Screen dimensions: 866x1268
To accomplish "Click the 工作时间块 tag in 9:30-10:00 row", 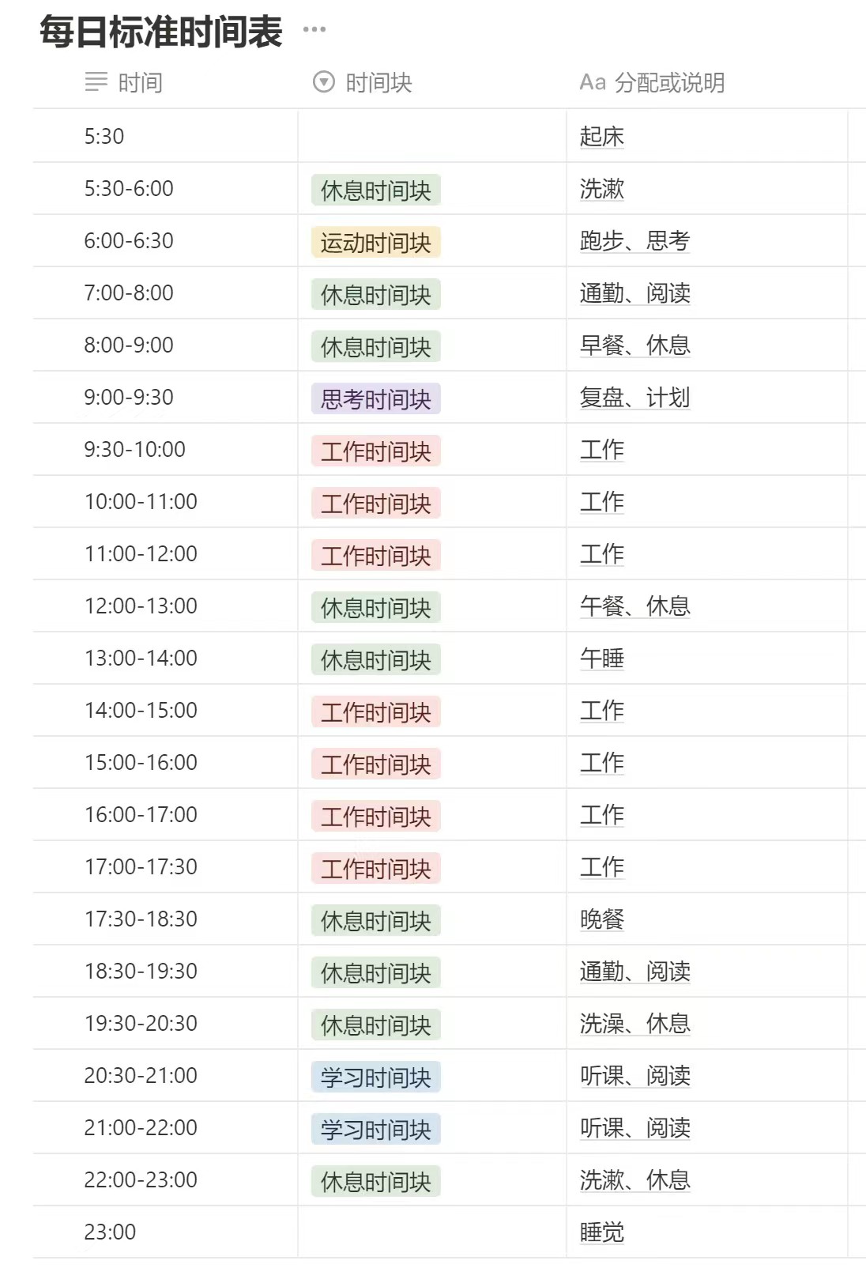I will 375,451.
